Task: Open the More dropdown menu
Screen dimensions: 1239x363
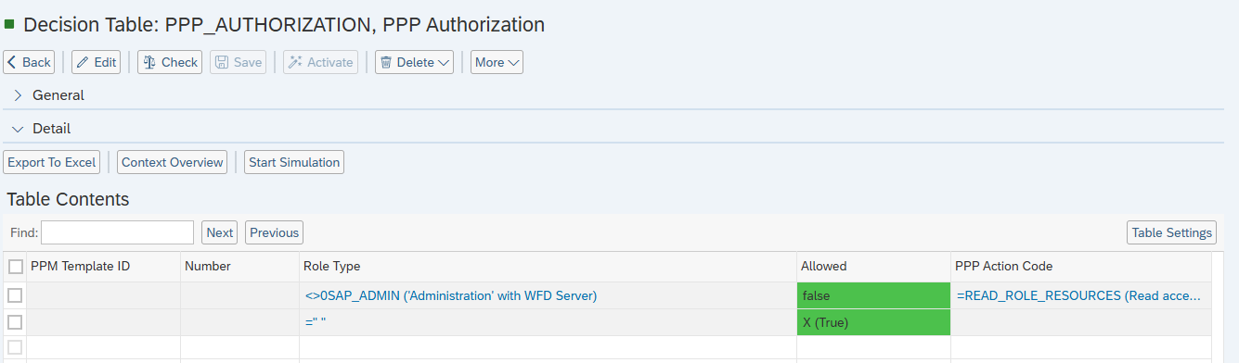Action: (x=497, y=62)
